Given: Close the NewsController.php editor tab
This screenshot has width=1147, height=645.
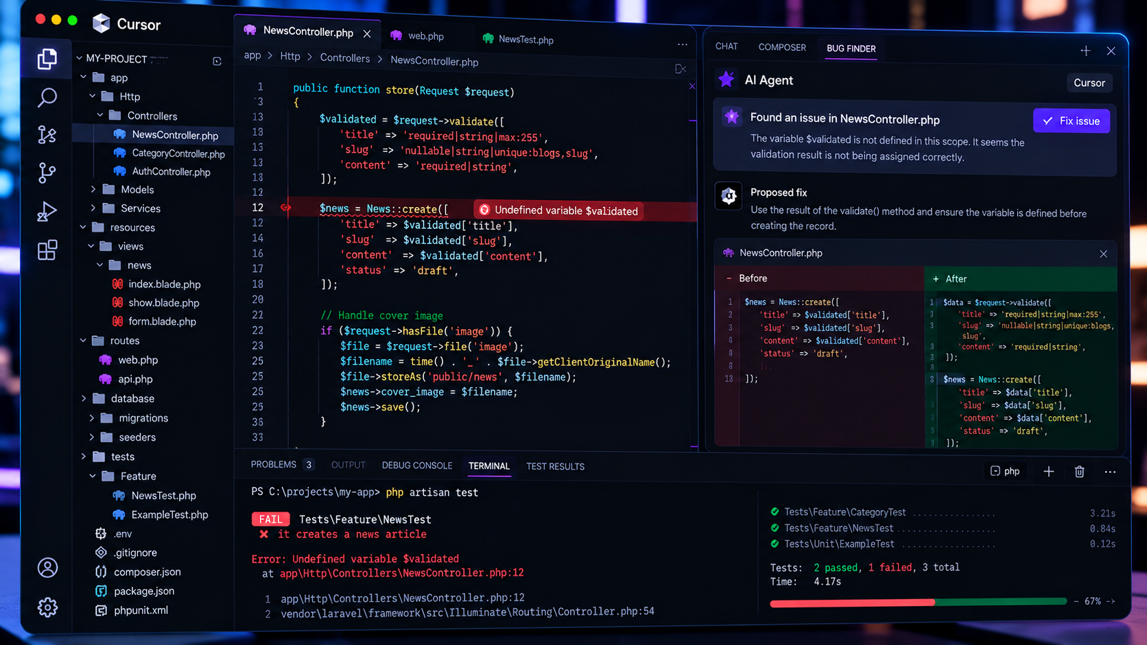Looking at the screenshot, I should (x=367, y=34).
